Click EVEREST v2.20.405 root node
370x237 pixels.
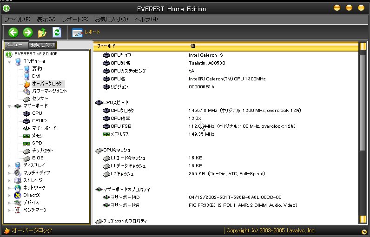tap(36, 54)
